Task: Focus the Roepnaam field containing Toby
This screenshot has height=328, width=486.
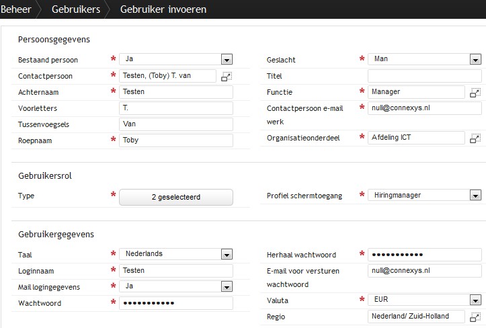Action: tap(176, 140)
